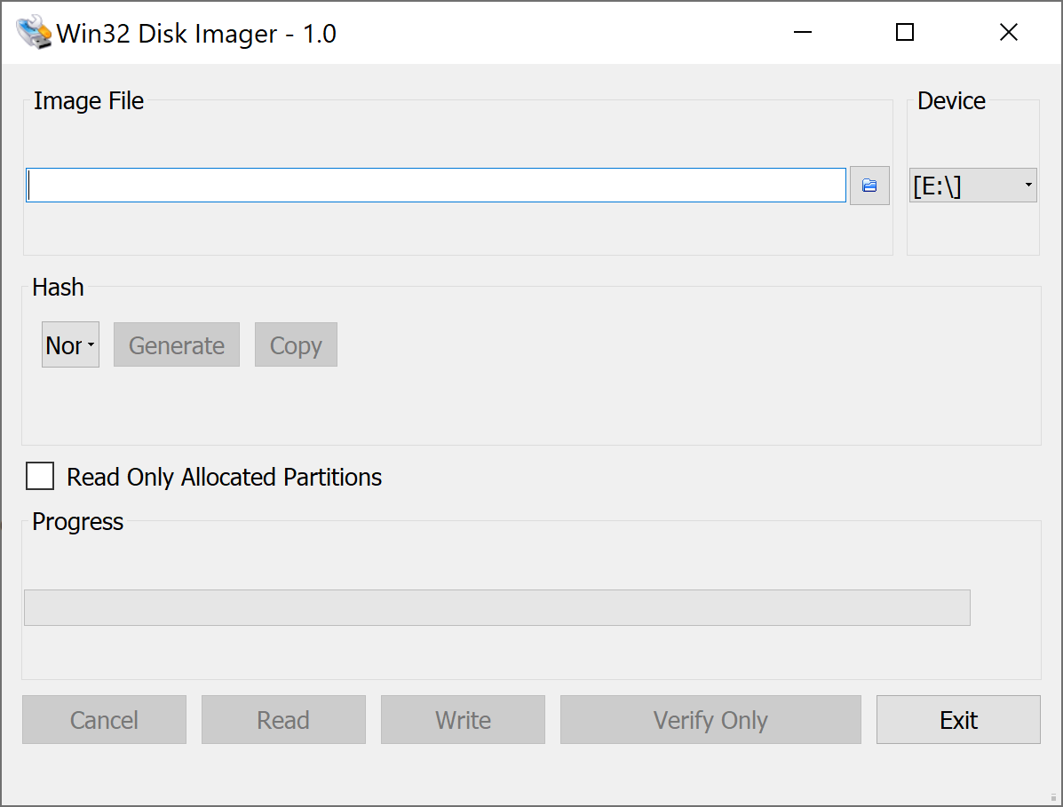Close the Win32 Disk Imager window
Image resolution: width=1063 pixels, height=807 pixels.
1009,32
